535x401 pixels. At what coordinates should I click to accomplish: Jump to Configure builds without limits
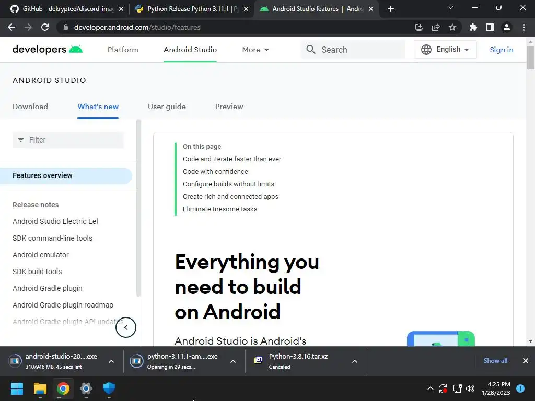pyautogui.click(x=229, y=184)
